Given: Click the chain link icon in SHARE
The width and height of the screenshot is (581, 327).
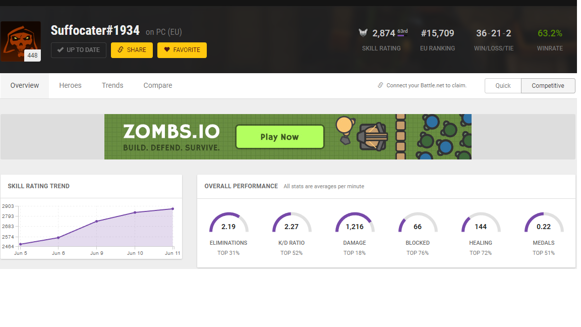Looking at the screenshot, I should click(x=121, y=49).
